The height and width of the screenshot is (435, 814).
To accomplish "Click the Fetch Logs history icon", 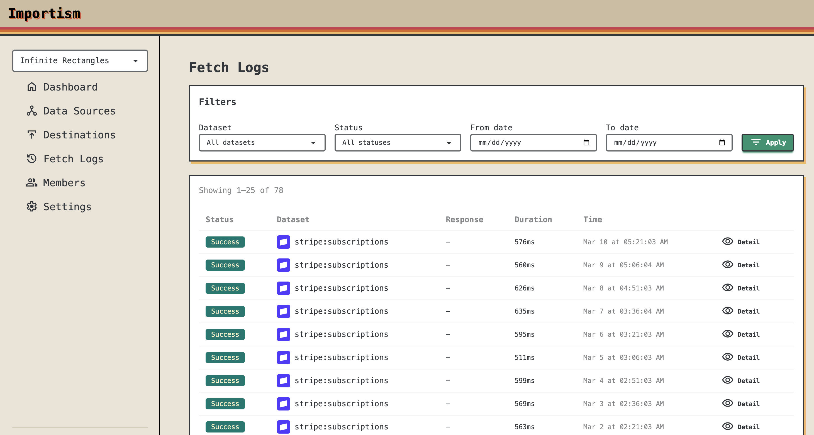I will 31,159.
